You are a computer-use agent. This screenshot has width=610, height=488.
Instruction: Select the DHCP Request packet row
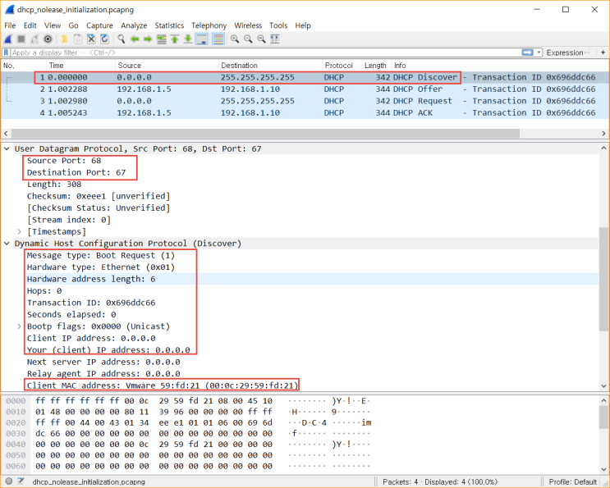(305, 101)
